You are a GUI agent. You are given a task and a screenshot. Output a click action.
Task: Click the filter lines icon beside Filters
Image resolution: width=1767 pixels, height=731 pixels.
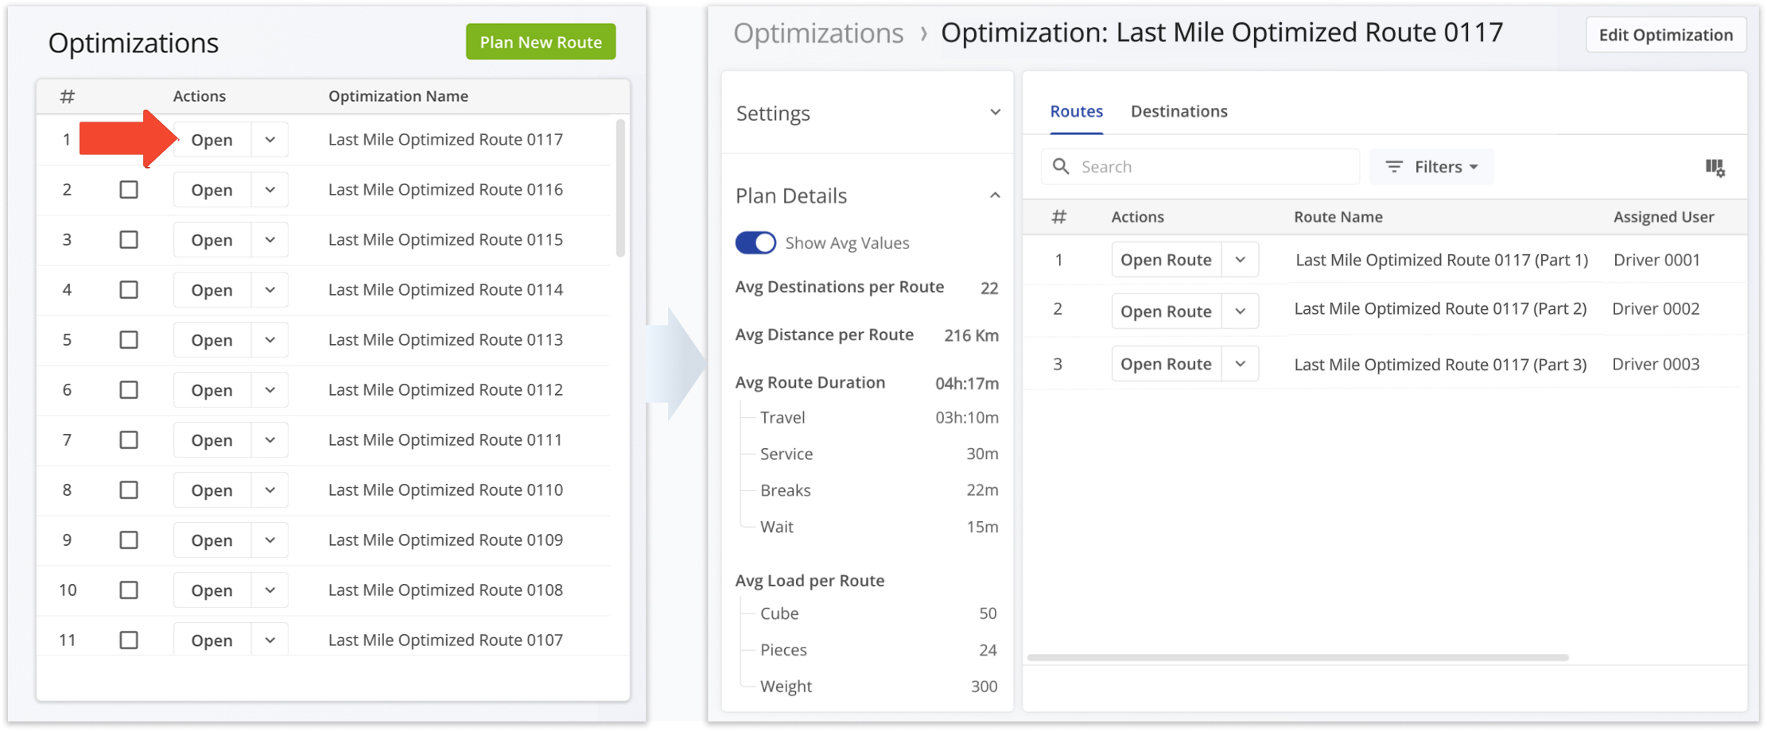pos(1393,167)
